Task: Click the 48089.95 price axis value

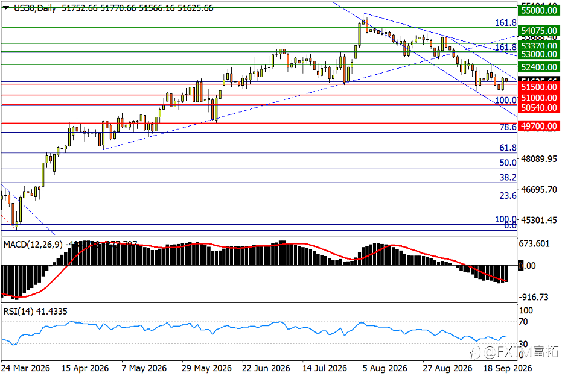Action: pos(538,159)
